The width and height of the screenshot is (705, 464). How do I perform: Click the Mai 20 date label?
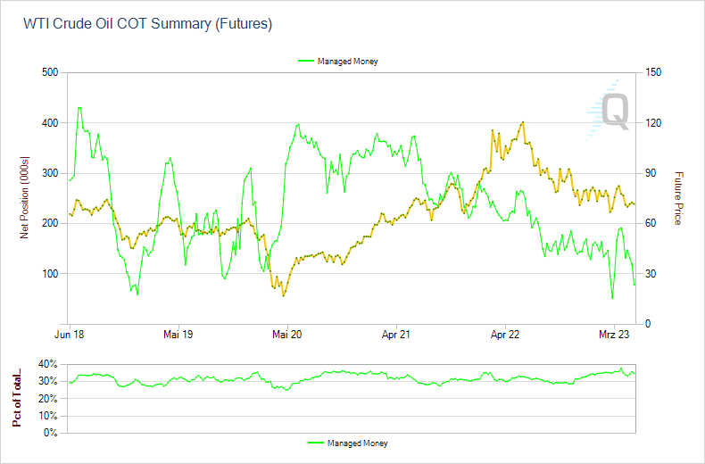click(x=287, y=335)
